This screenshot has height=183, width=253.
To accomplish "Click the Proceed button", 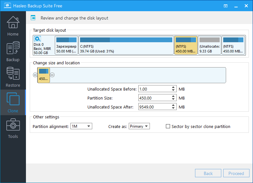I will tap(236, 173).
